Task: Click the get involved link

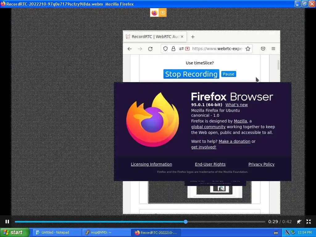Action: point(204,147)
